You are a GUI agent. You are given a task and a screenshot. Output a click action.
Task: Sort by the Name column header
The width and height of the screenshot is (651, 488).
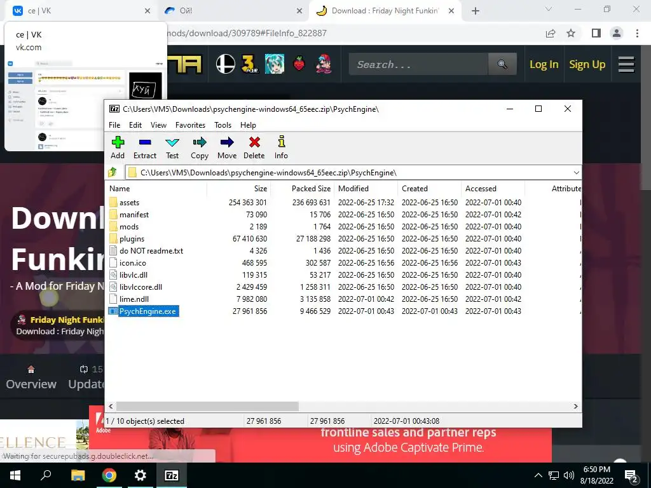pyautogui.click(x=156, y=188)
